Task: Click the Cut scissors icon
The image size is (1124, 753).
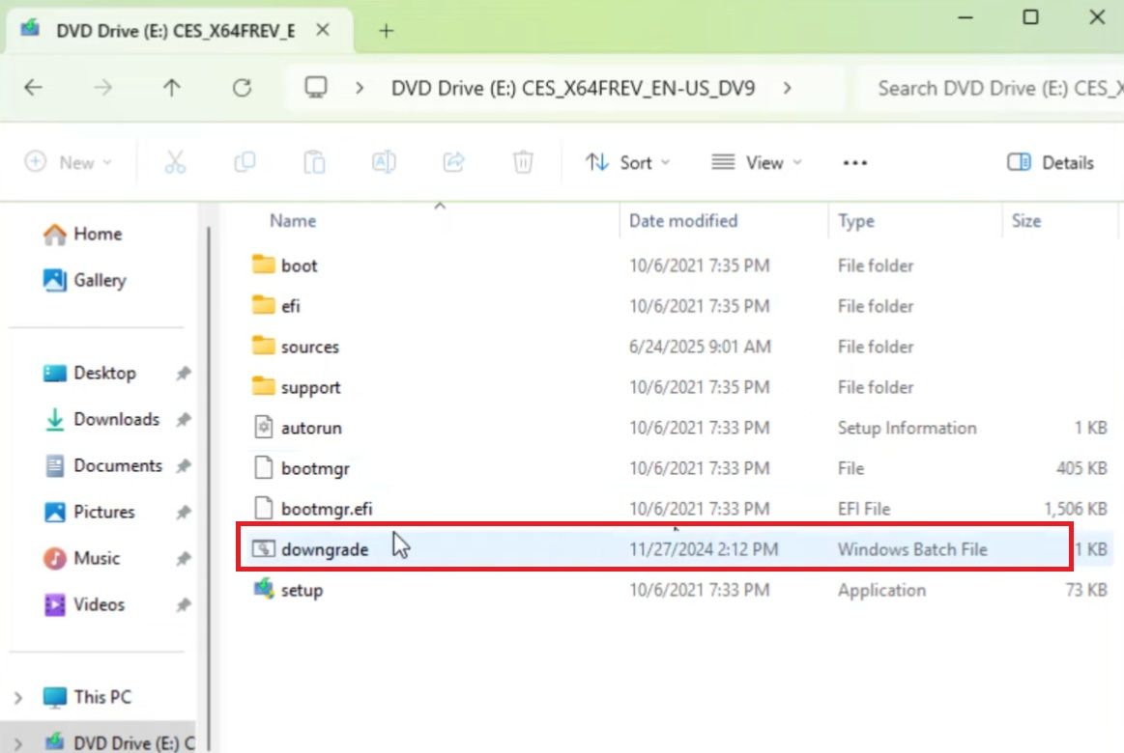Action: [x=175, y=162]
